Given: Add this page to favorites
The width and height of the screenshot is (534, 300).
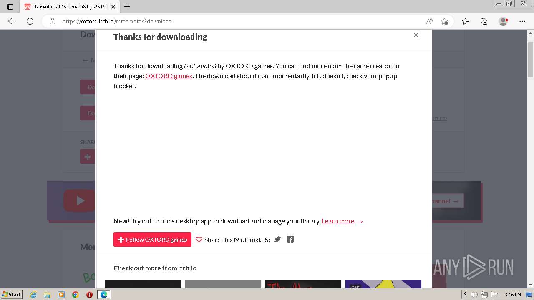Looking at the screenshot, I should coord(444,21).
